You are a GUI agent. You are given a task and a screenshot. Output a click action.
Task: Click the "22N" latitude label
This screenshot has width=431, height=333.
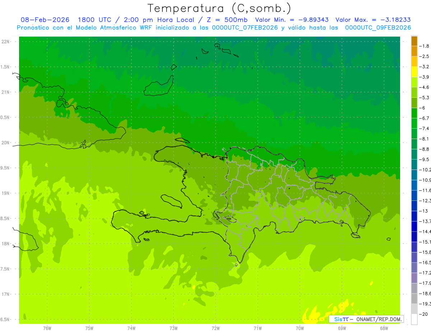pyautogui.click(x=5, y=42)
